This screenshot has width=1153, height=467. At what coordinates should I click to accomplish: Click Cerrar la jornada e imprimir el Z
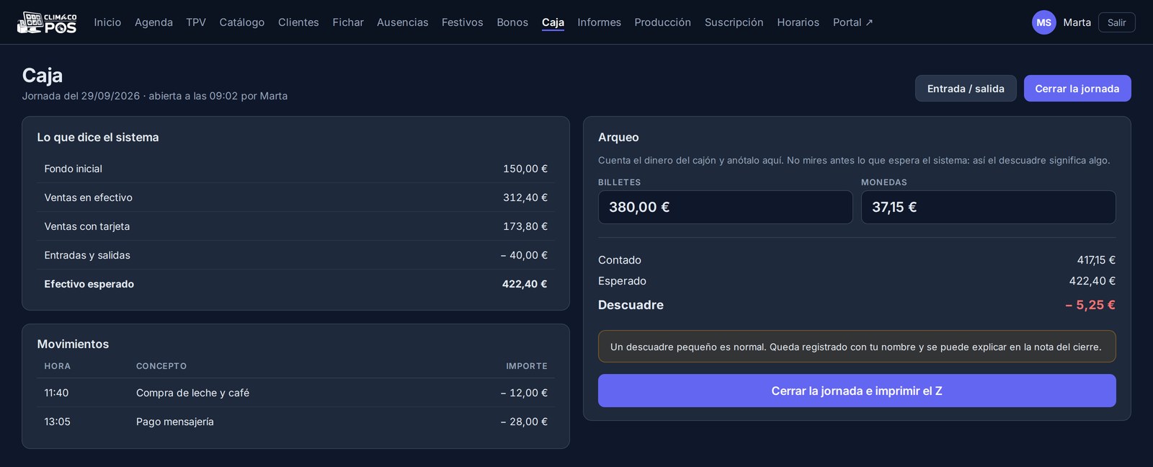[857, 391]
